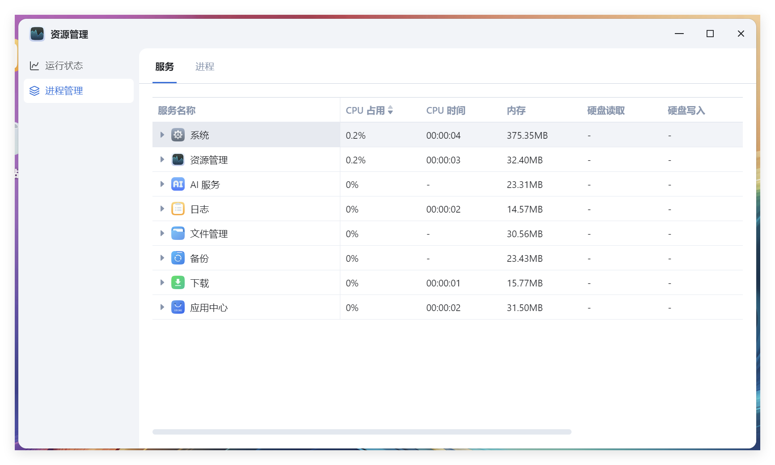This screenshot has height=465, width=775.
Task: Switch to the 进程 tab
Action: point(205,67)
